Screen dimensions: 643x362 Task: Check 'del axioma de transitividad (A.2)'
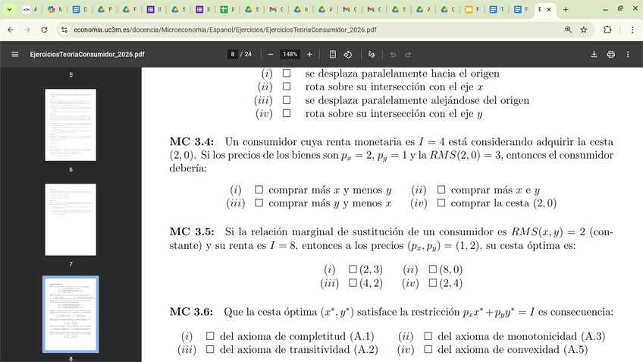(210, 349)
